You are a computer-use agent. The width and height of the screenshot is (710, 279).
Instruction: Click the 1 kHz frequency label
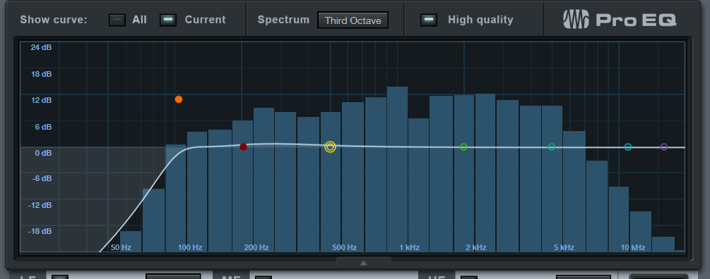[409, 247]
